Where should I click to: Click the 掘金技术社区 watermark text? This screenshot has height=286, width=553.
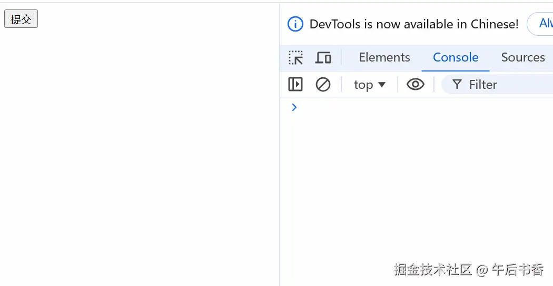(x=432, y=270)
